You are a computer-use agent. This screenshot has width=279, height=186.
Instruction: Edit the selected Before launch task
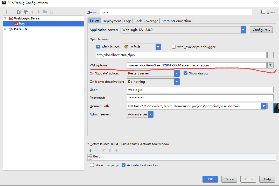pos(103,150)
